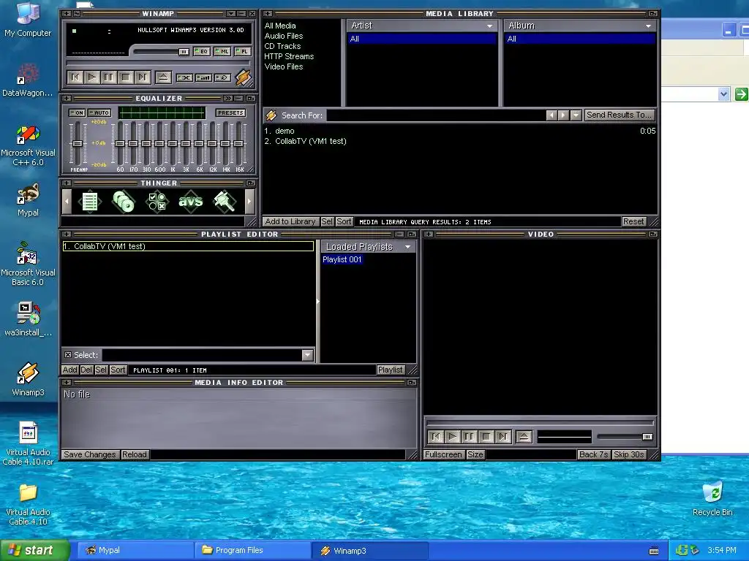Click Previous track in the Winamp main window
Viewport: 749px width, 561px height.
tap(75, 77)
